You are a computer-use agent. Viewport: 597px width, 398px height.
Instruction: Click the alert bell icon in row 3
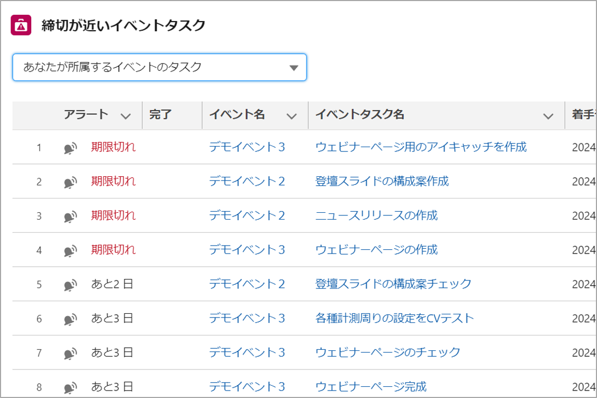(x=70, y=216)
